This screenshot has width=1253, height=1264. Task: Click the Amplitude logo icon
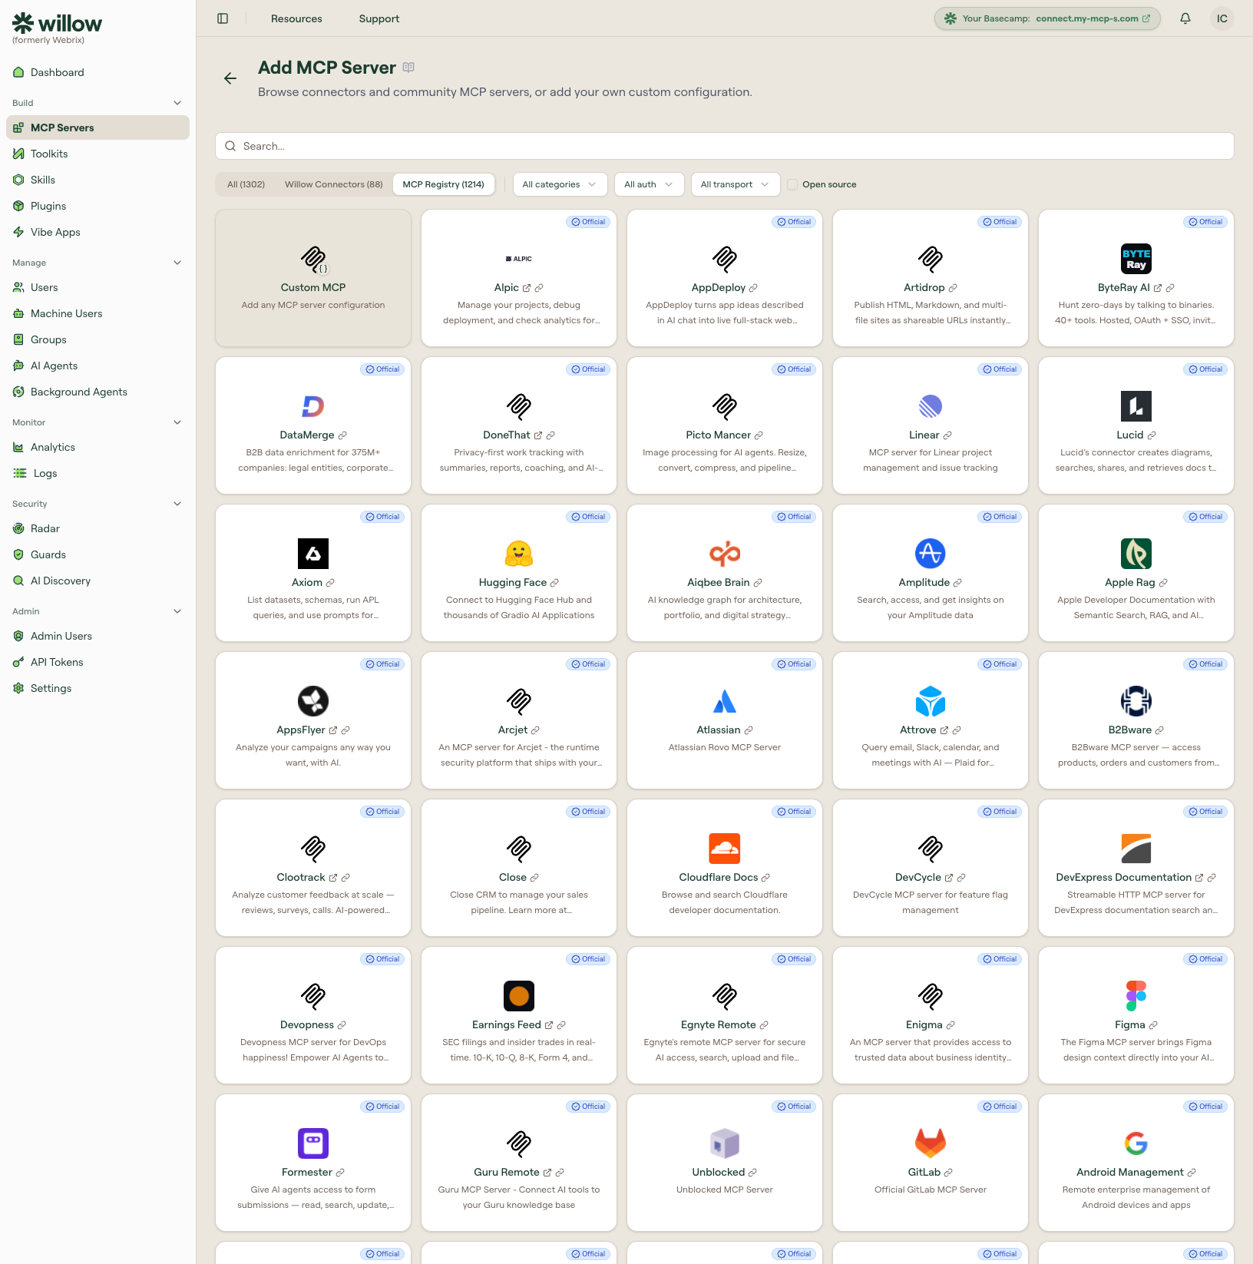pos(931,554)
